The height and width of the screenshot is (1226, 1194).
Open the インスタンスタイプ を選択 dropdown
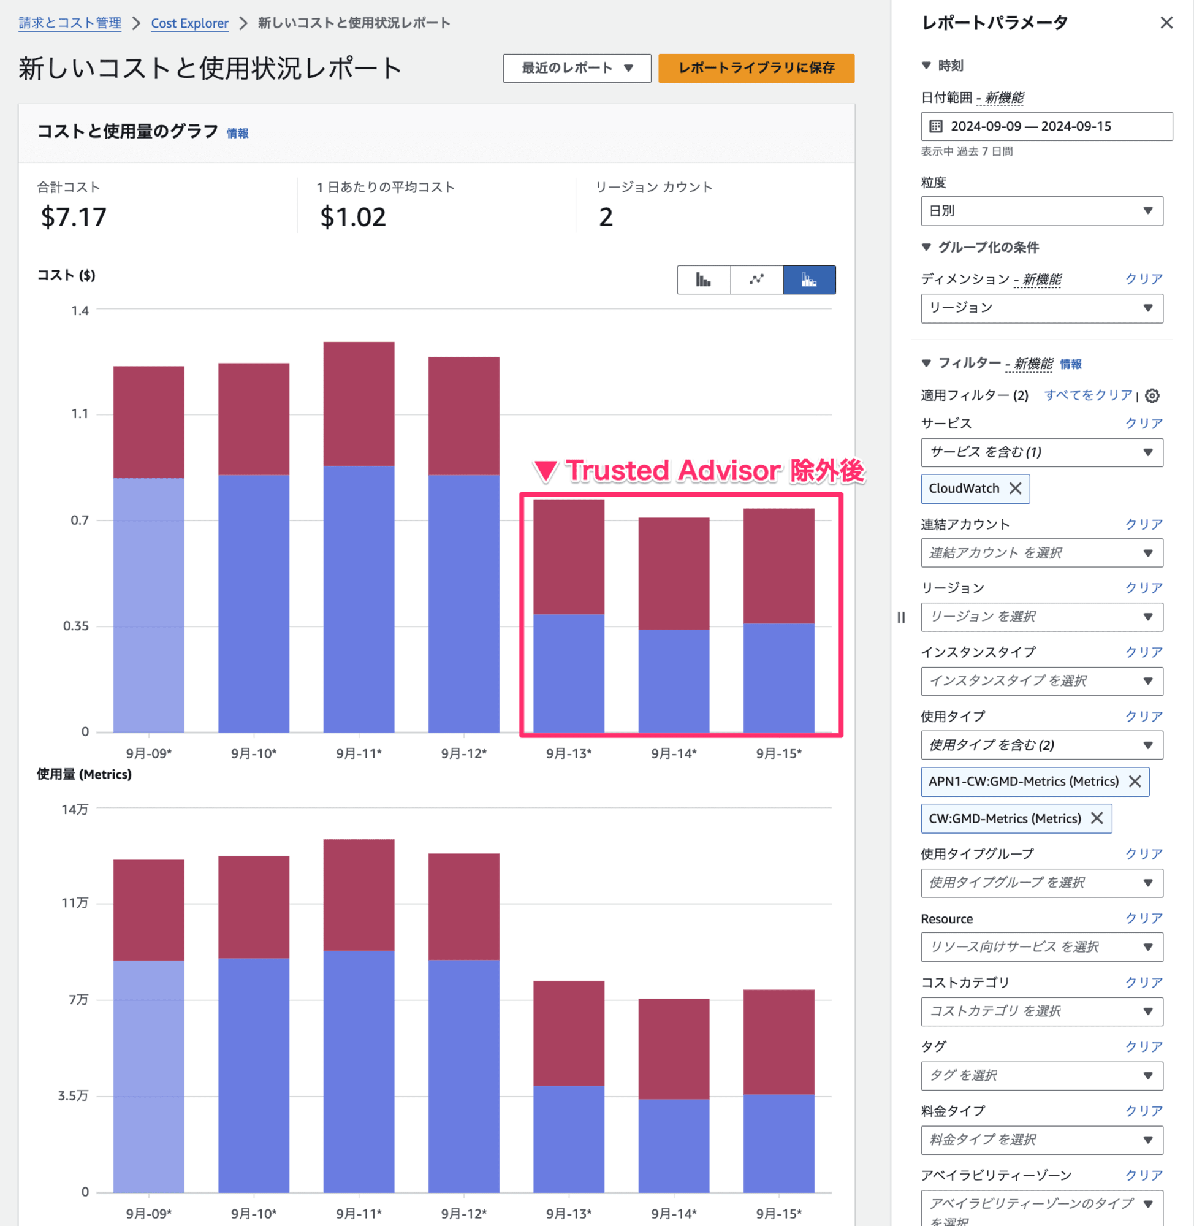point(1041,681)
